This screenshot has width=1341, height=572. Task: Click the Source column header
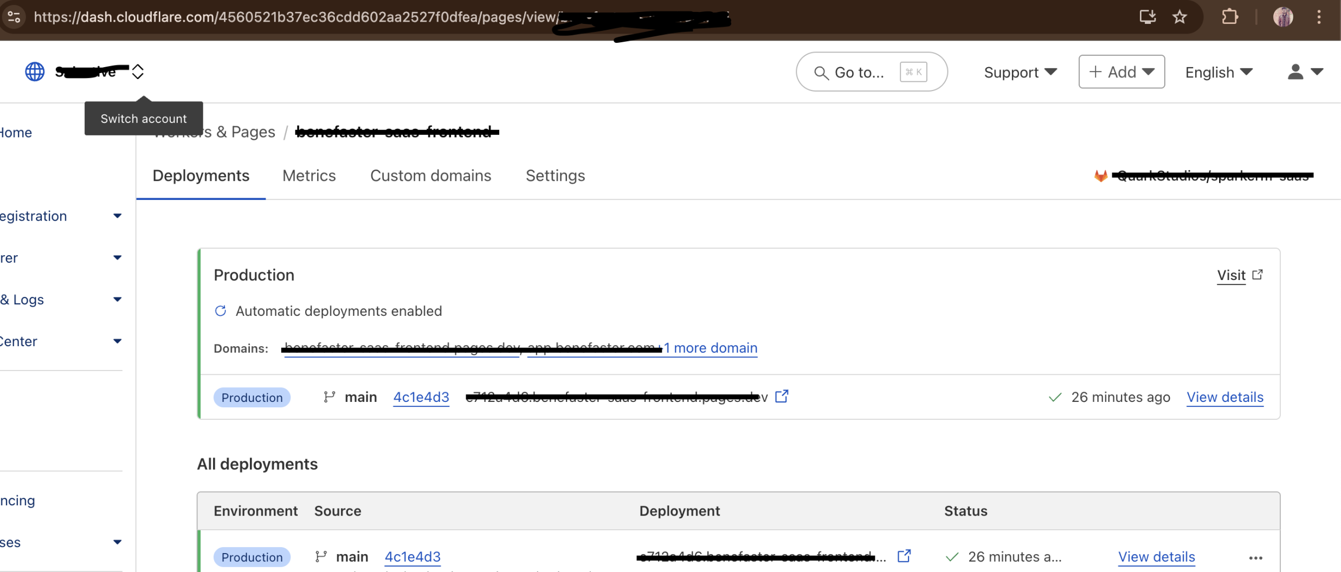338,511
